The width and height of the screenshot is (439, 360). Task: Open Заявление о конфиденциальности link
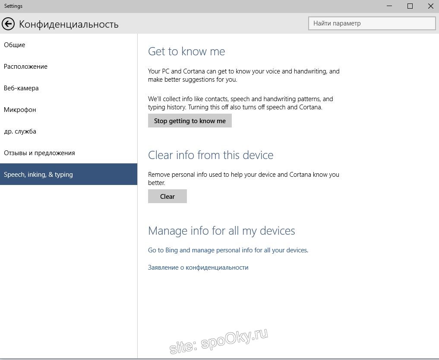point(198,268)
